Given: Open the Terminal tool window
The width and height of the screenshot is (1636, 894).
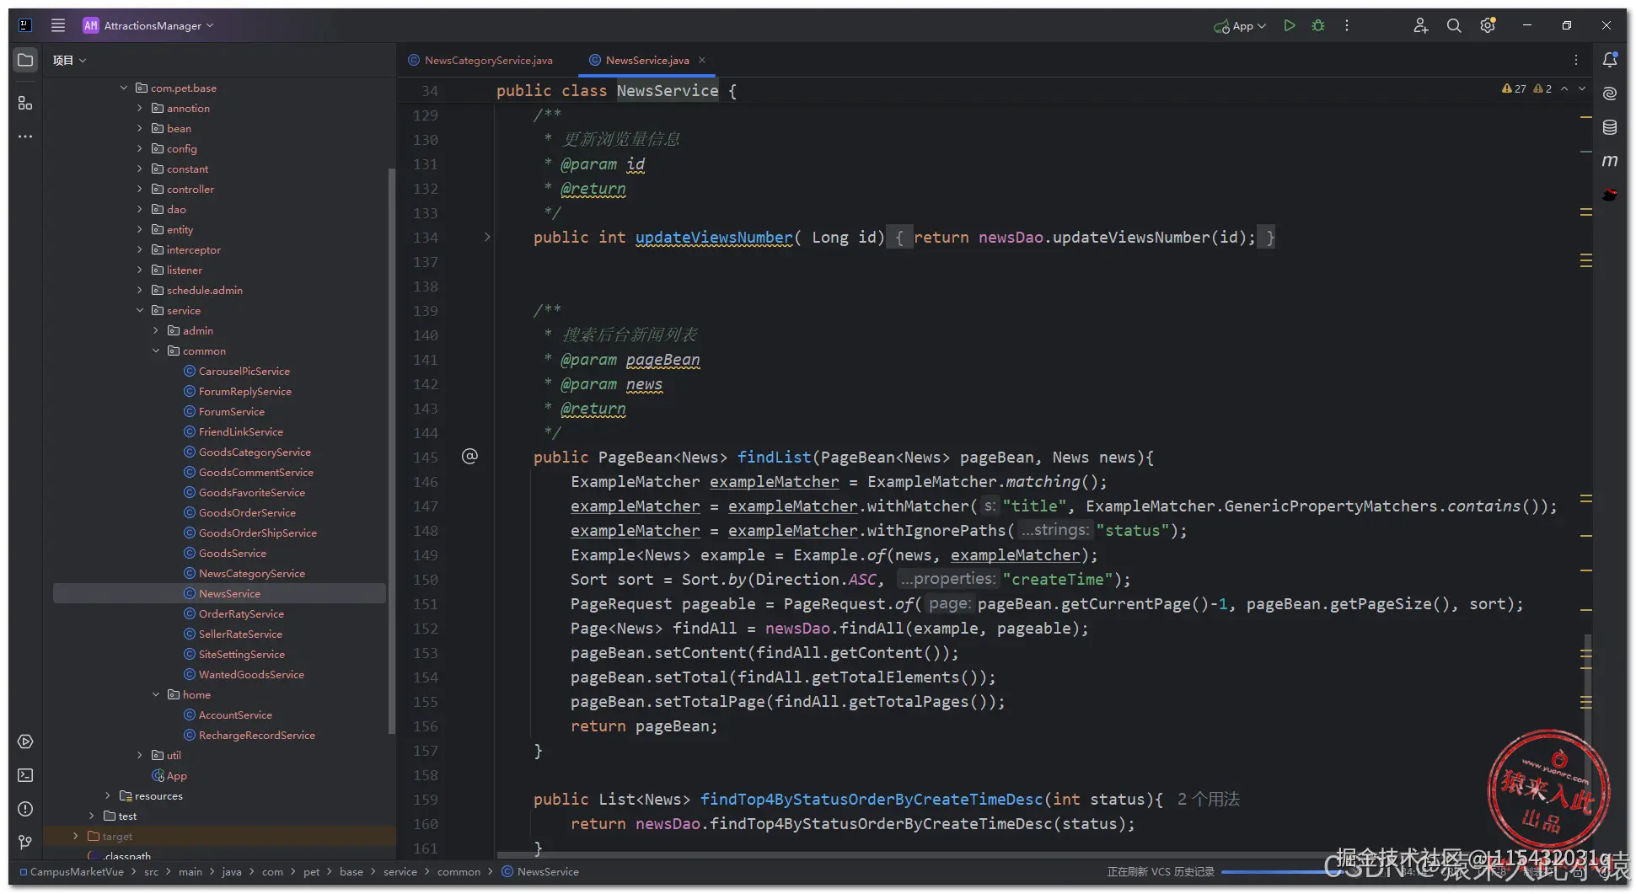Looking at the screenshot, I should [25, 775].
